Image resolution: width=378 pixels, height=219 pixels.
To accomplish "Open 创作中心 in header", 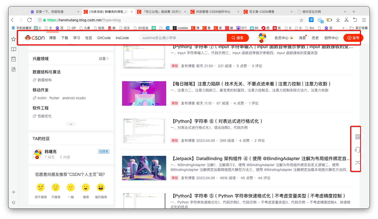I will click(x=331, y=38).
